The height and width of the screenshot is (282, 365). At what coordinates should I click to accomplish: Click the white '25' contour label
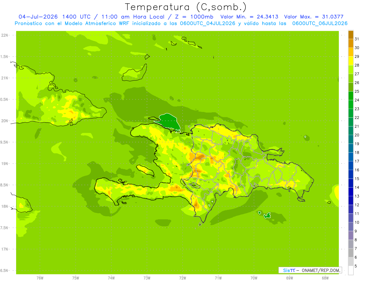click(178, 131)
